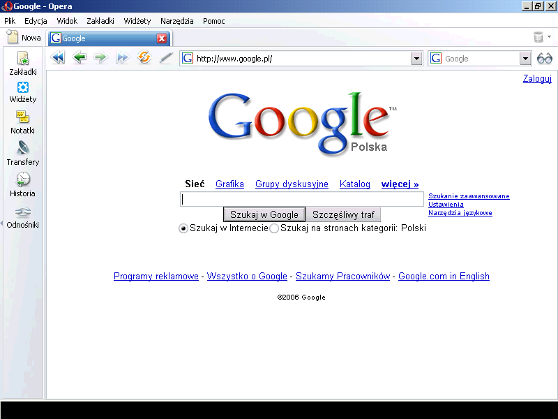Open the Wszystko o Google link
The image size is (558, 419).
coord(247,276)
